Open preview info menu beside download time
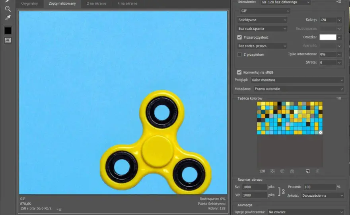The width and height of the screenshot is (350, 215). click(x=59, y=209)
